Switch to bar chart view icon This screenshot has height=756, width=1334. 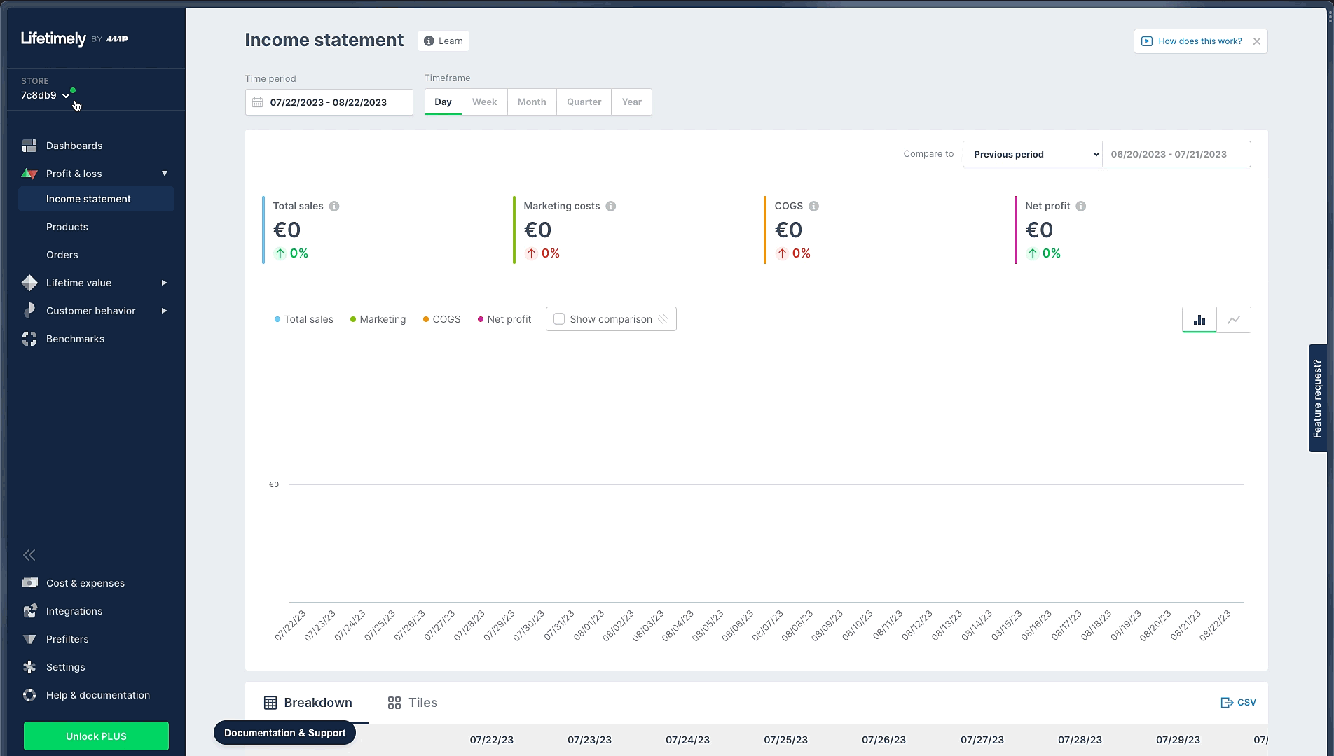point(1199,320)
